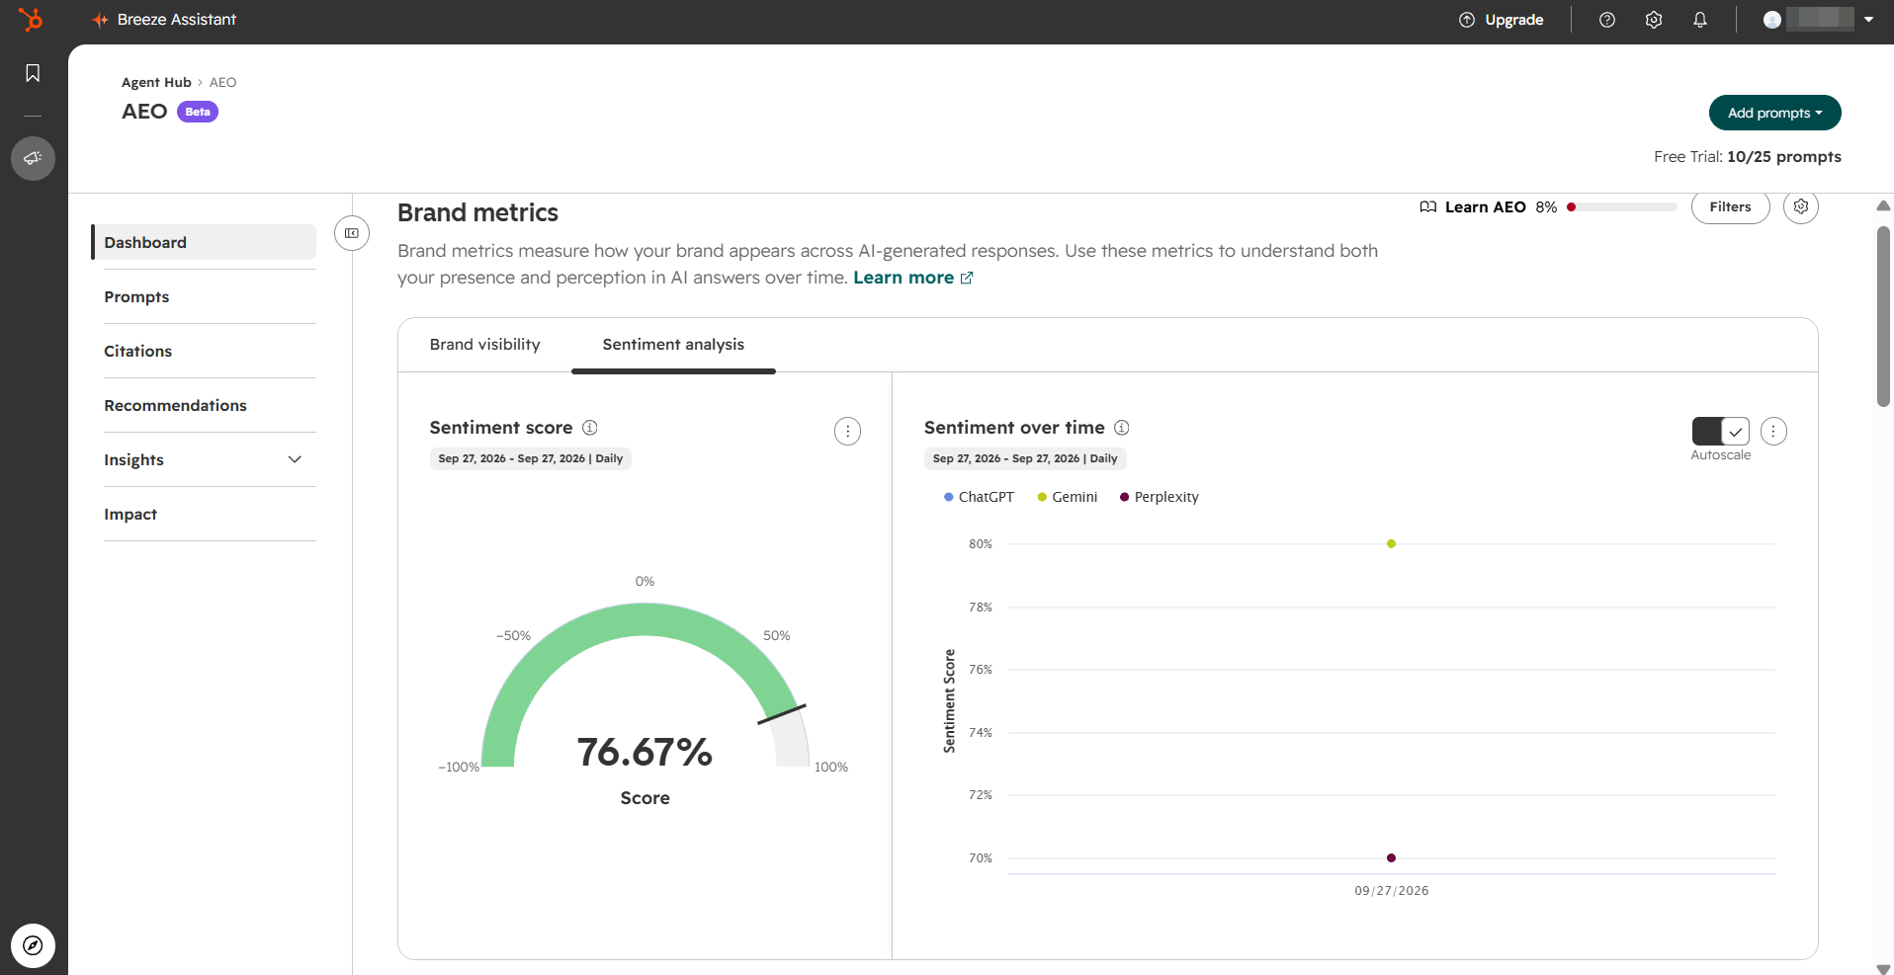Open the Add prompts dropdown
The height and width of the screenshot is (975, 1894).
(x=1774, y=113)
